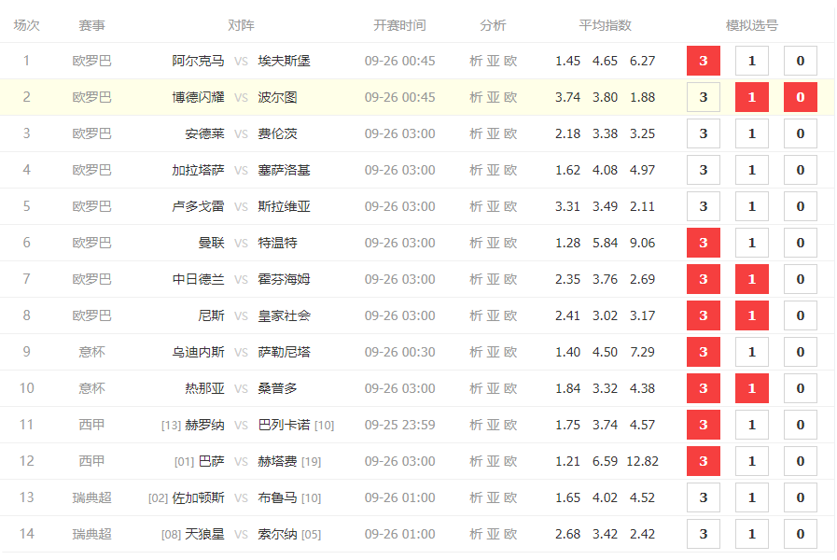Toggle off the "1" pick for 中日德兰 vs 霍芬海姆
The height and width of the screenshot is (560, 837).
click(751, 279)
